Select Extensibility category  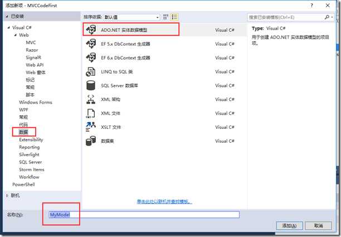pyautogui.click(x=31, y=139)
